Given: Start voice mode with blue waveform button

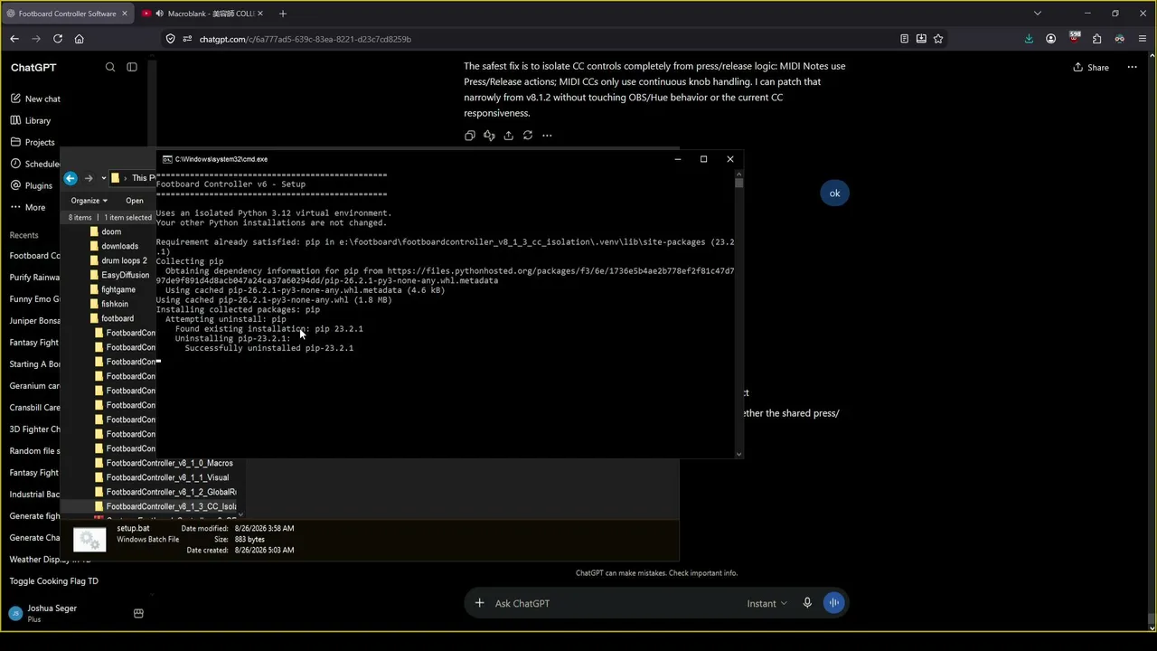Looking at the screenshot, I should pos(834,603).
